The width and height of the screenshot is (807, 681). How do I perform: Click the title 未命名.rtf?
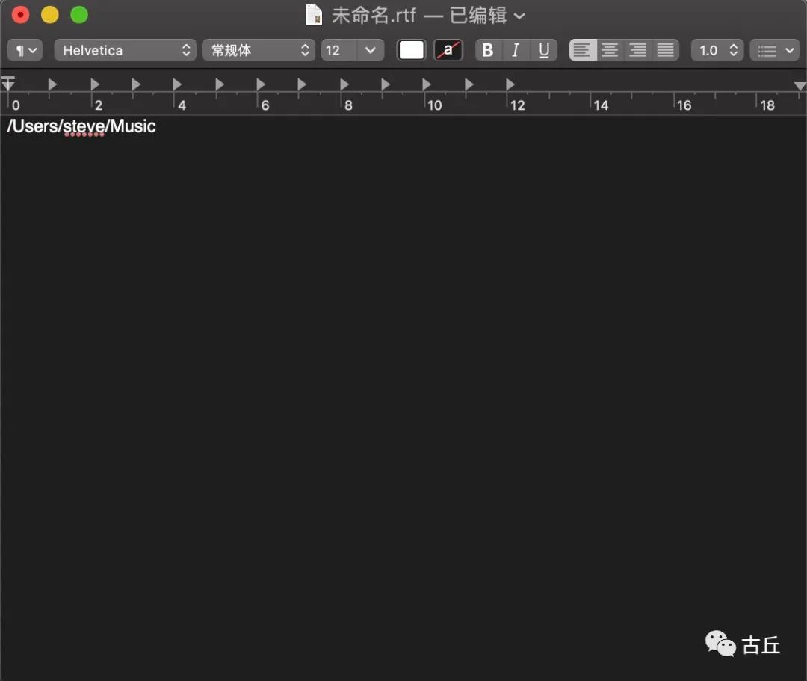click(374, 16)
